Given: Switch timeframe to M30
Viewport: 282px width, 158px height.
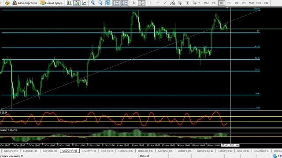Looking at the screenshot, I should point(251,3).
